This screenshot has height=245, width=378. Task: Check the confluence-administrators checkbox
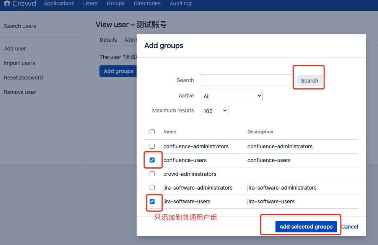click(152, 146)
